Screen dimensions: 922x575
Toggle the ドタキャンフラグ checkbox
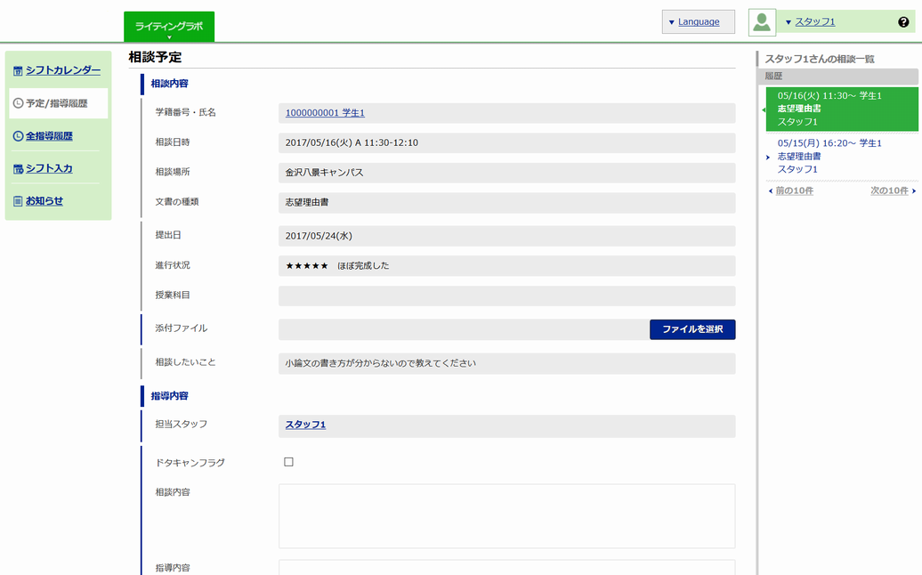(x=288, y=462)
